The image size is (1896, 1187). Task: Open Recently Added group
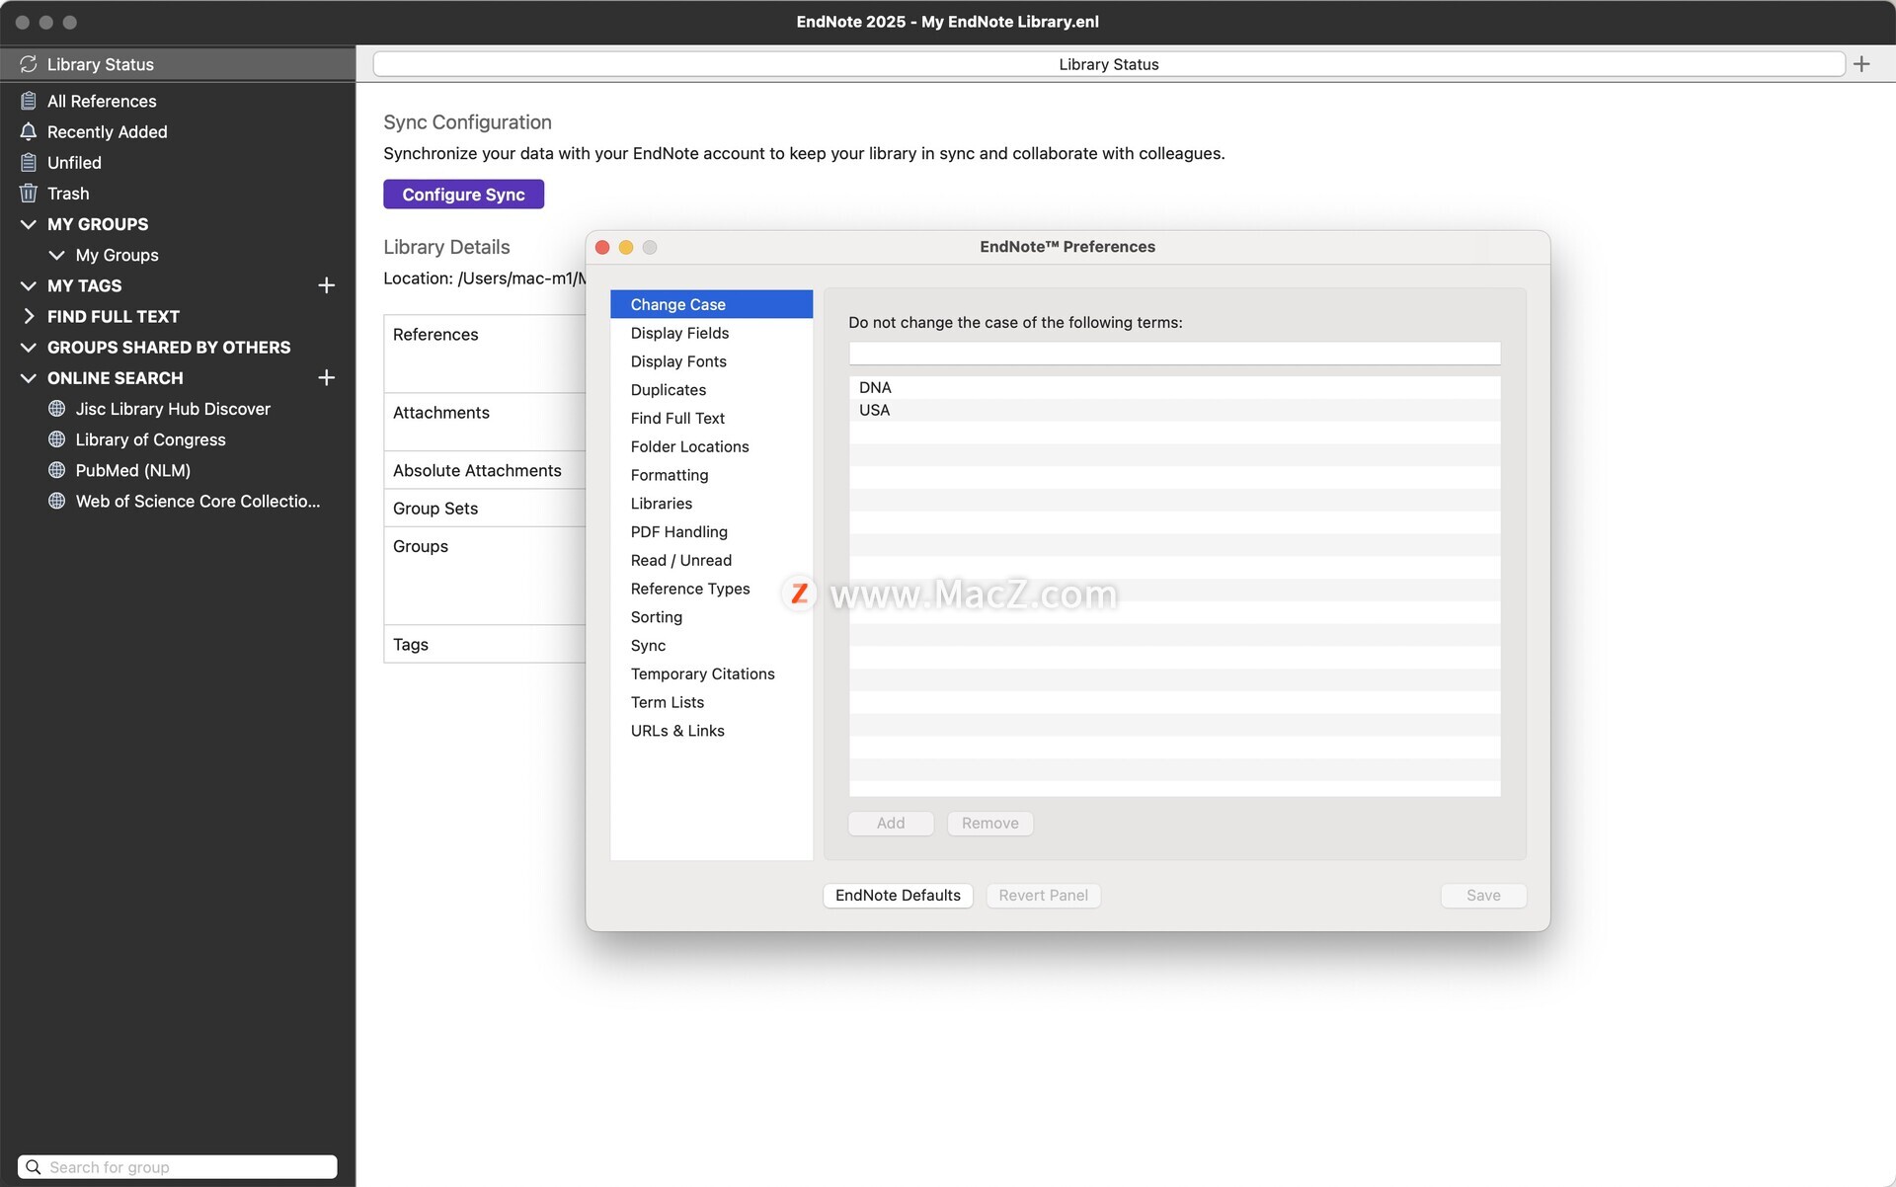178,131
